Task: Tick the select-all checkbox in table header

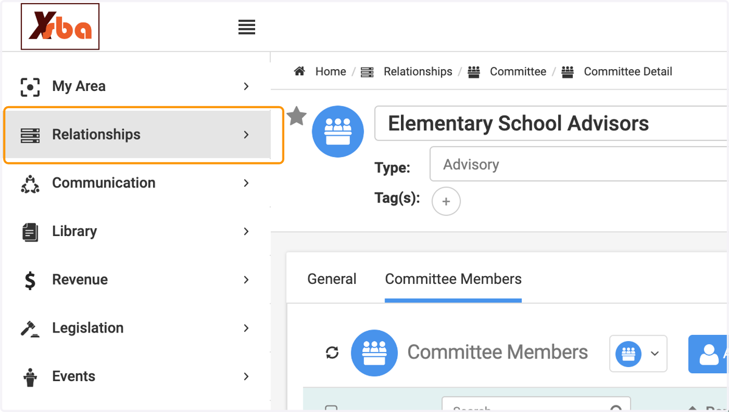Action: click(x=331, y=408)
